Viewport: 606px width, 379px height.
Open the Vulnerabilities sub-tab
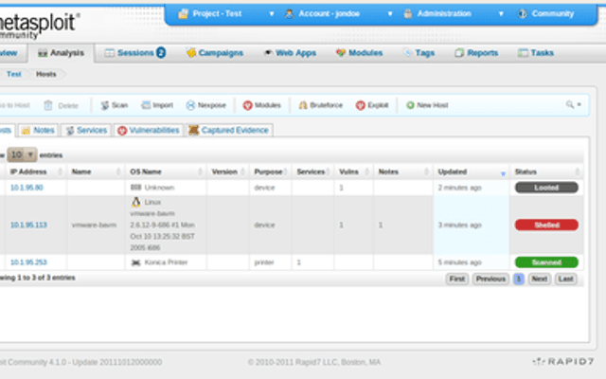pyautogui.click(x=149, y=131)
